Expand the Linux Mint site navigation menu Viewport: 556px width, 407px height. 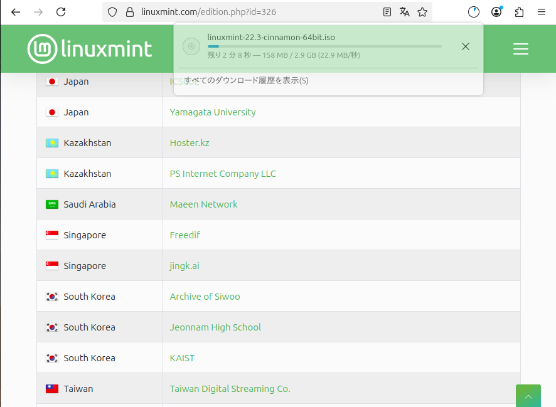(520, 49)
